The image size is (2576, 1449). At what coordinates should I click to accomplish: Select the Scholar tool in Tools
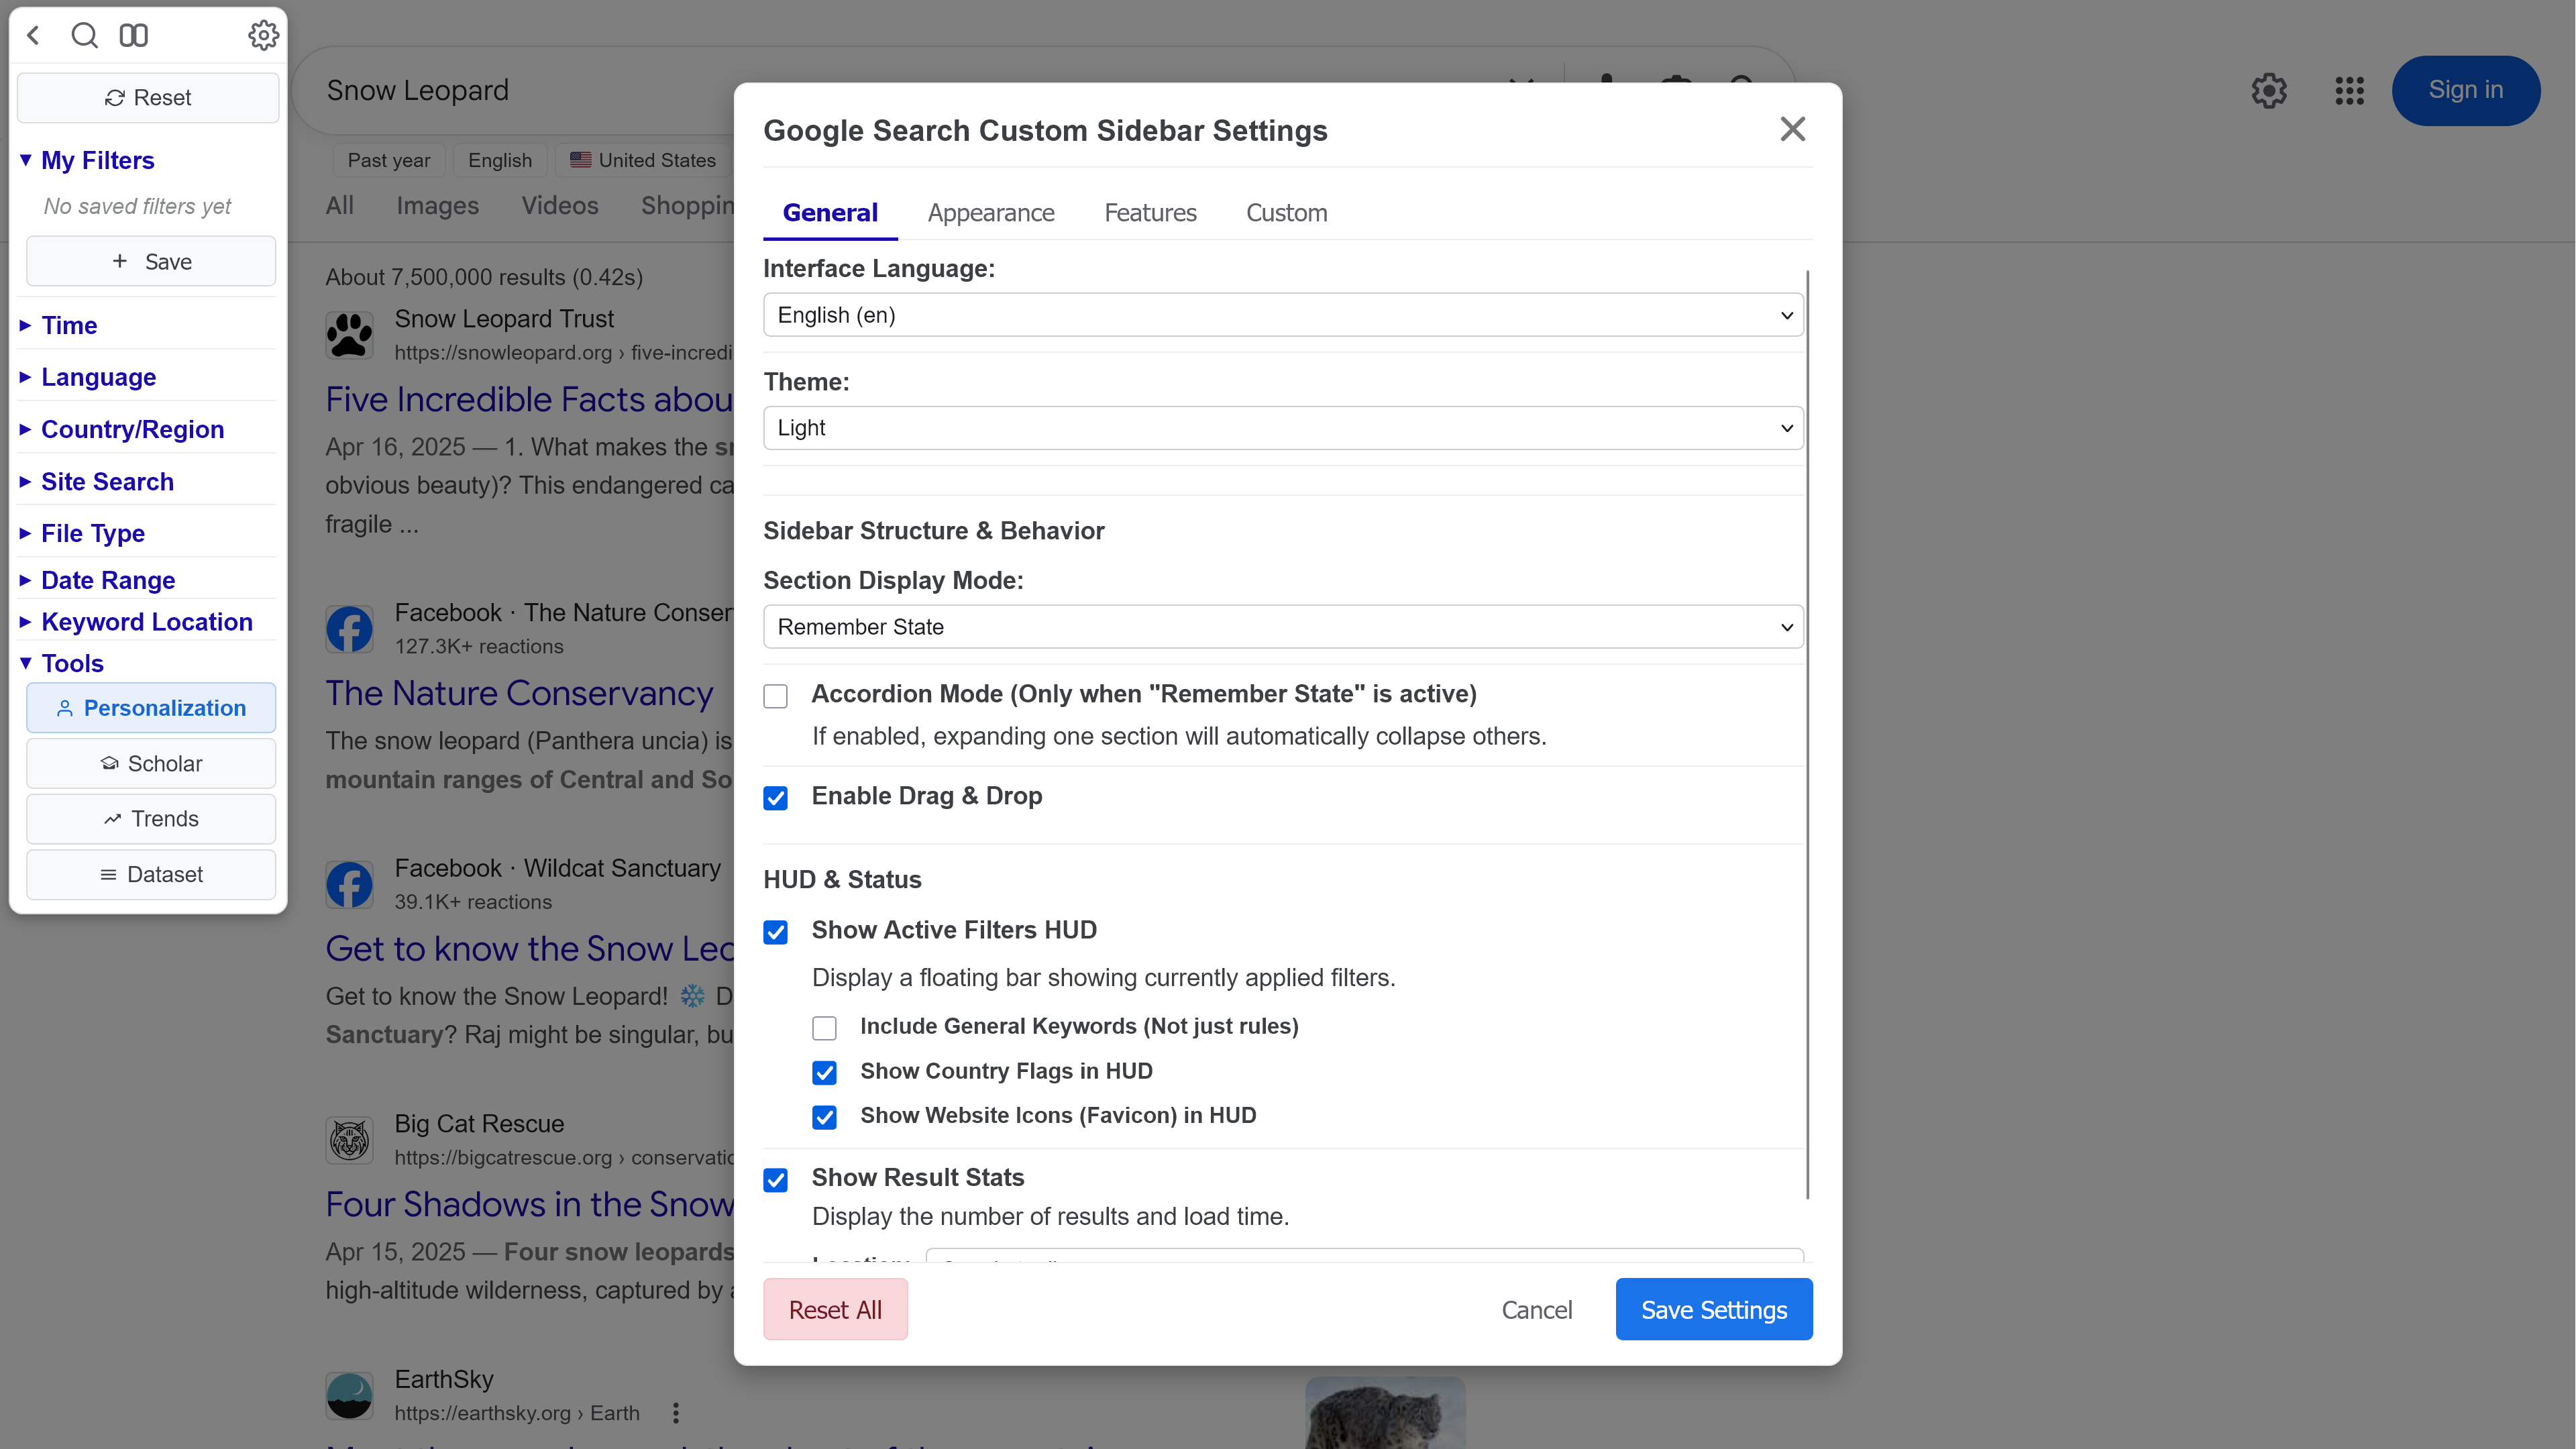(x=150, y=763)
